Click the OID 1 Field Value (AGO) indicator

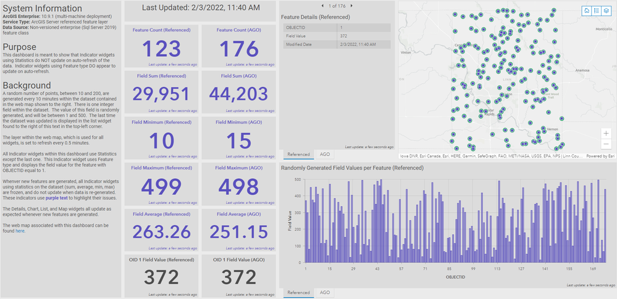tap(238, 276)
